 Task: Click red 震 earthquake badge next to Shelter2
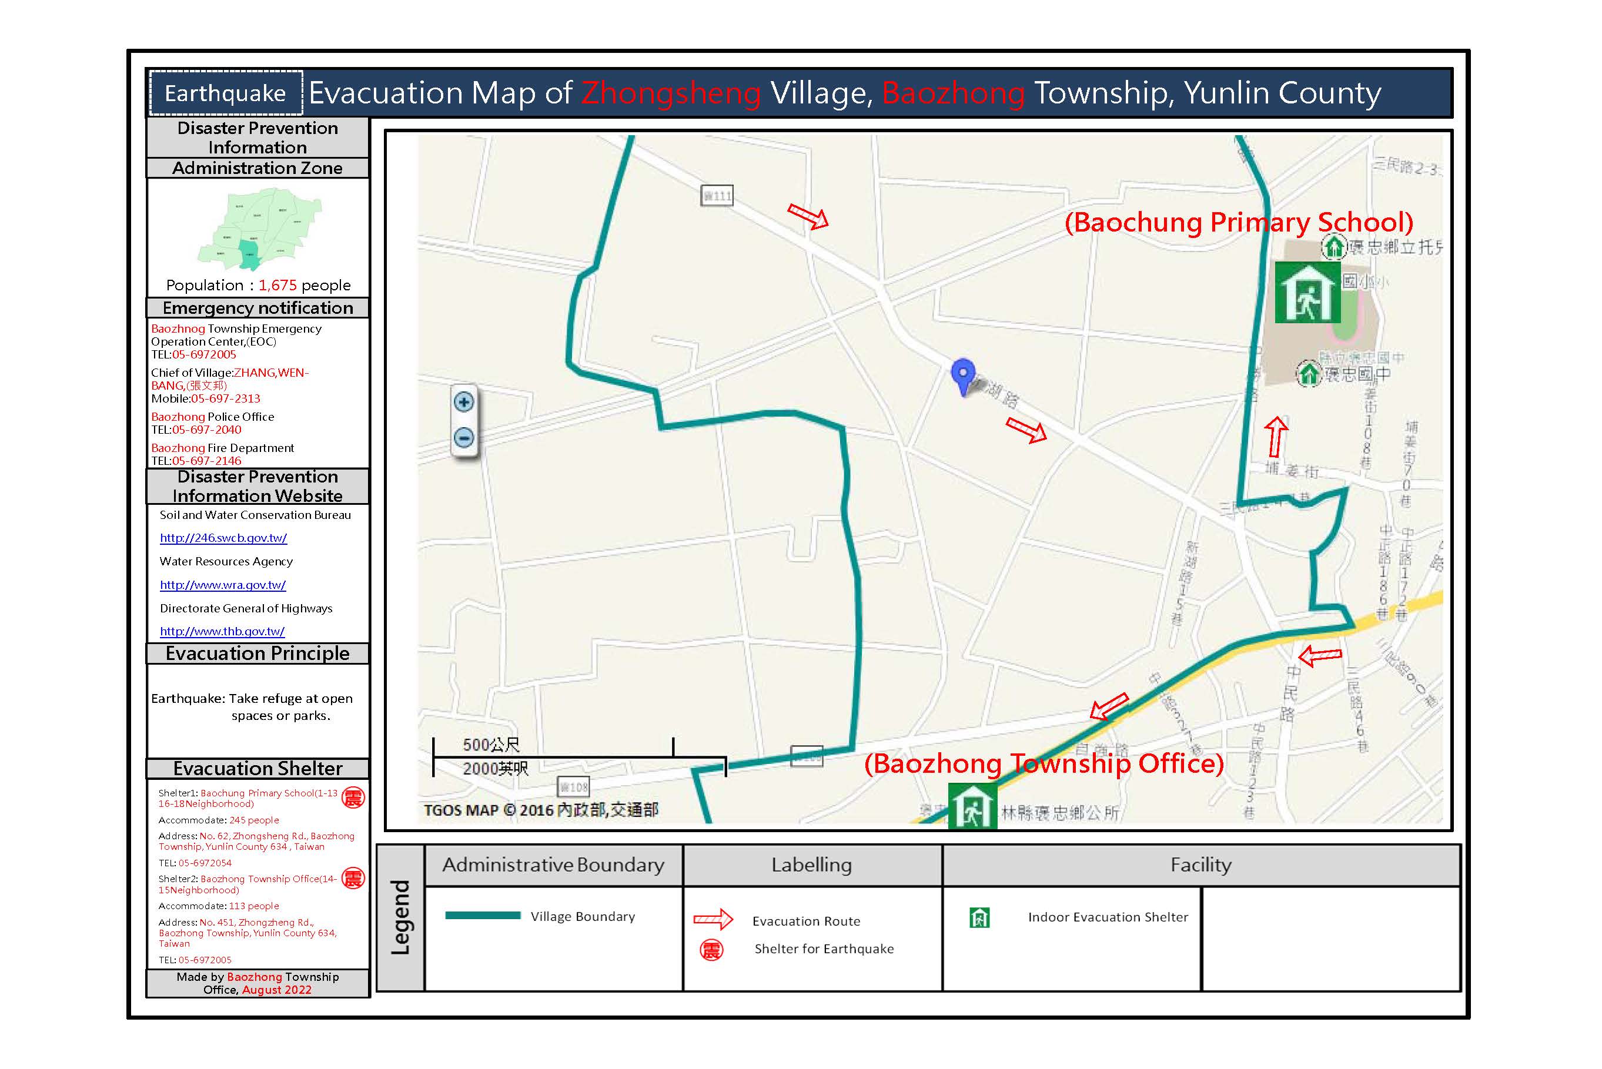coord(353,878)
